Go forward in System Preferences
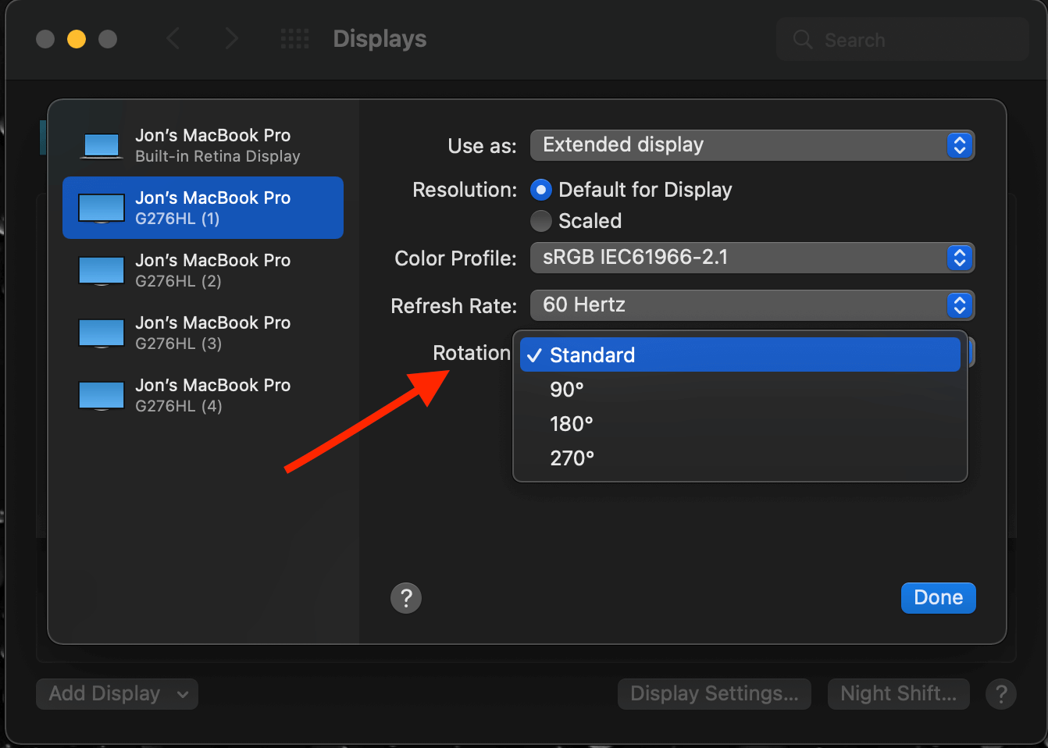The image size is (1048, 748). pyautogui.click(x=231, y=38)
